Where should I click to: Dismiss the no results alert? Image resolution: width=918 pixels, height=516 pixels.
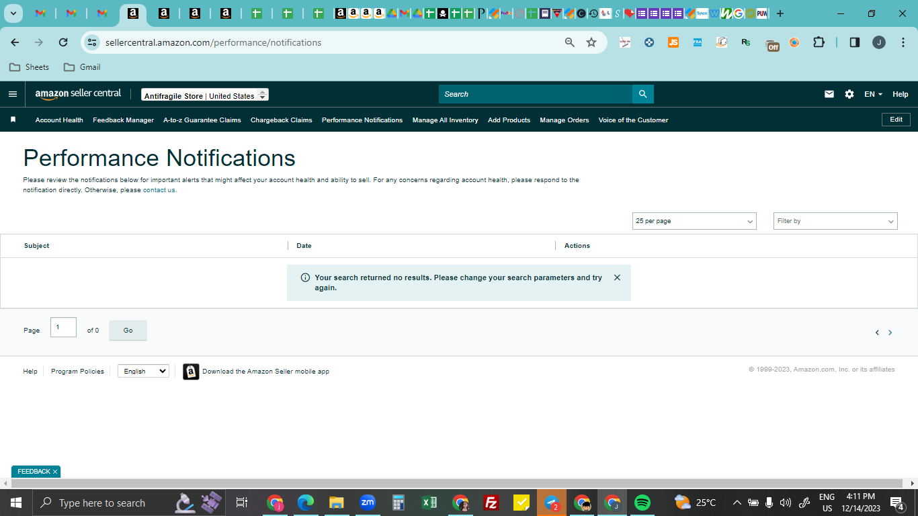click(x=617, y=277)
